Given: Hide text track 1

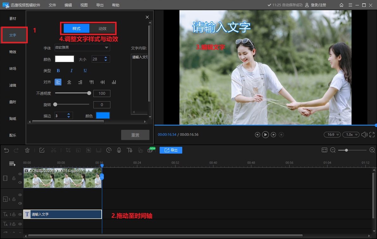Looking at the screenshot, I should click(20, 214).
